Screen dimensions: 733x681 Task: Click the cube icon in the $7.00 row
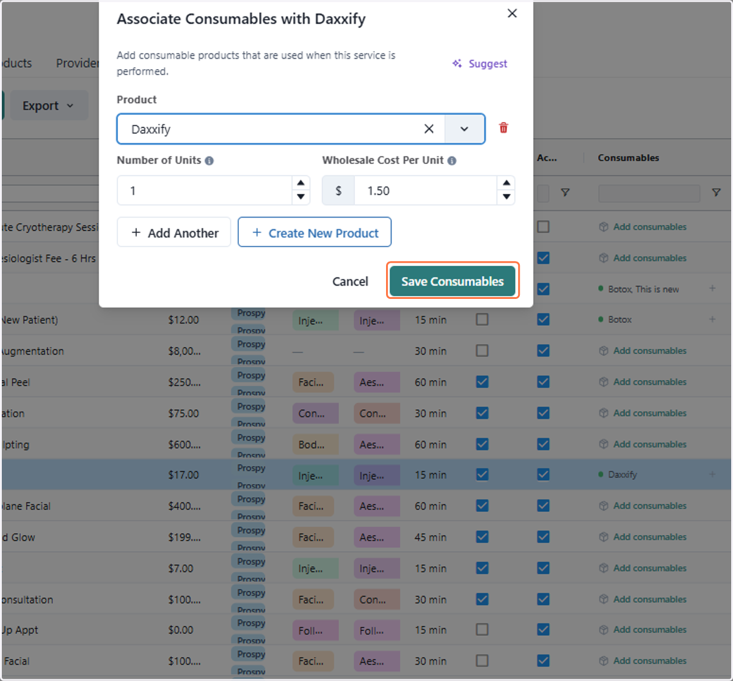coord(604,569)
